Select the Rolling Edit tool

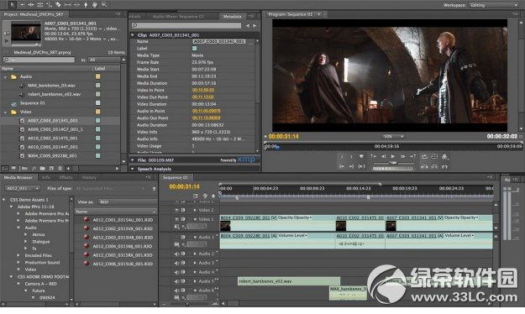(x=39, y=5)
